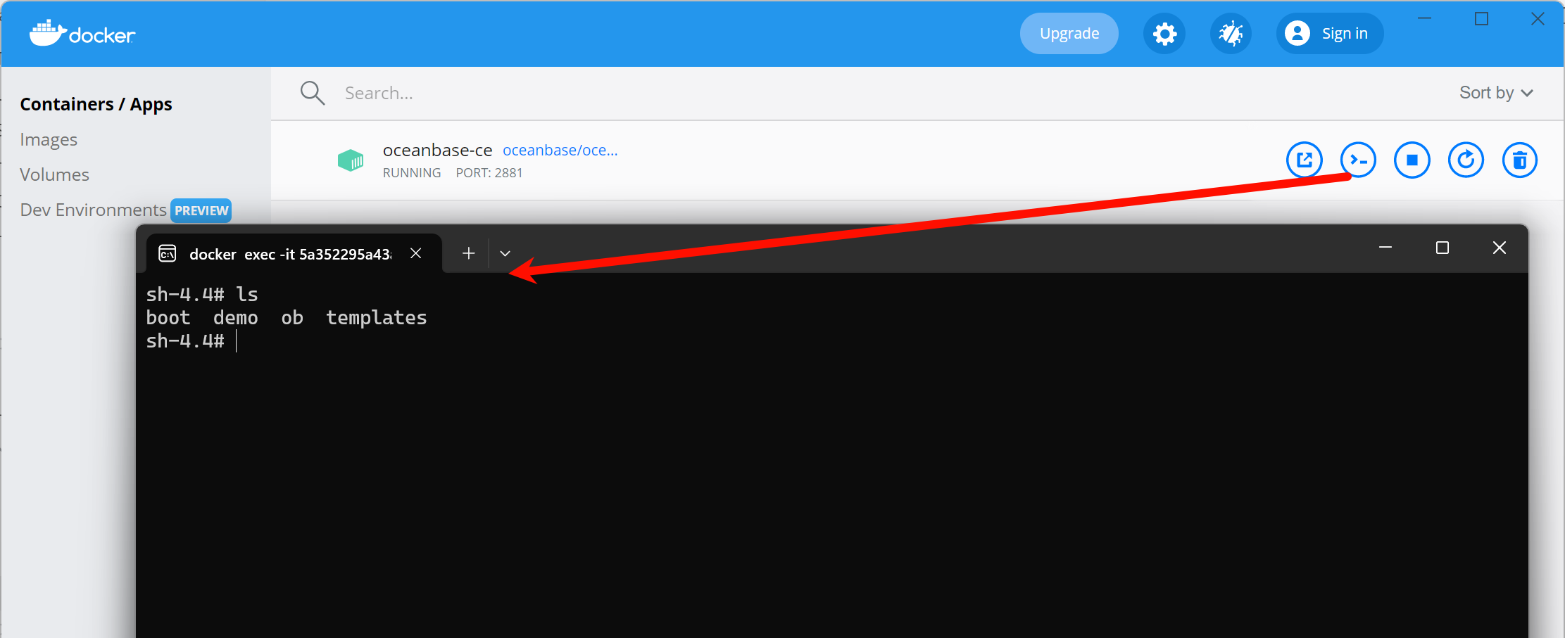Open the Sort by dropdown
This screenshot has width=1565, height=638.
(x=1496, y=93)
